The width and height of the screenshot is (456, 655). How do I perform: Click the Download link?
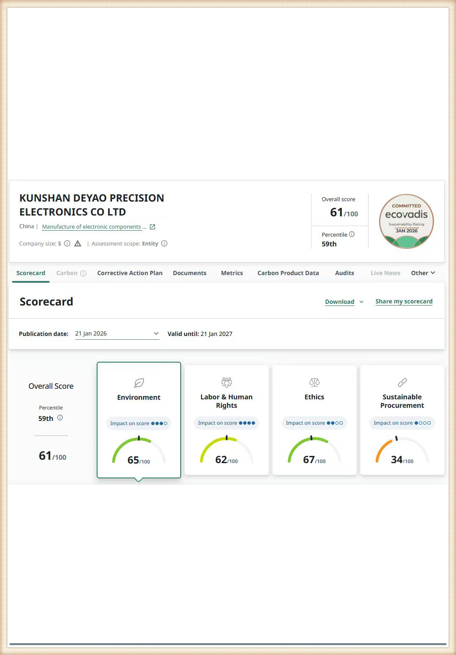(339, 302)
